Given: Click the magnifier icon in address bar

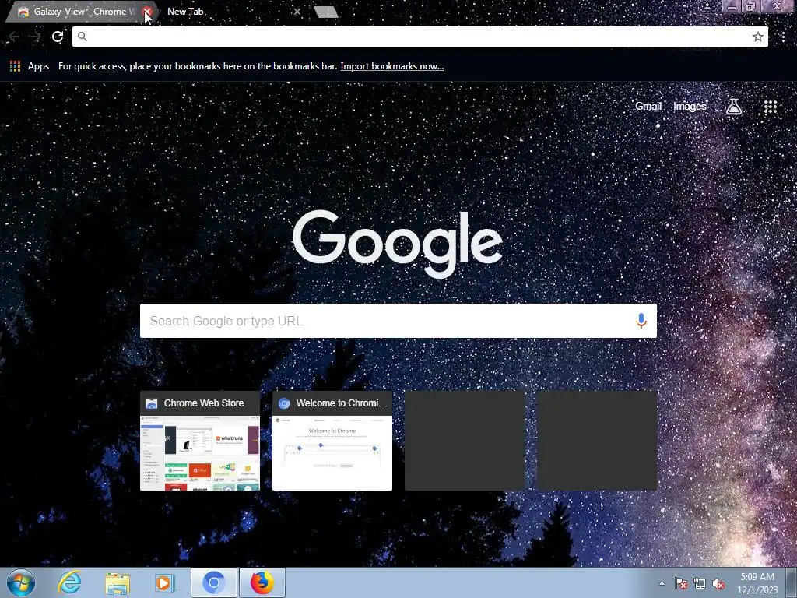Looking at the screenshot, I should 83,37.
